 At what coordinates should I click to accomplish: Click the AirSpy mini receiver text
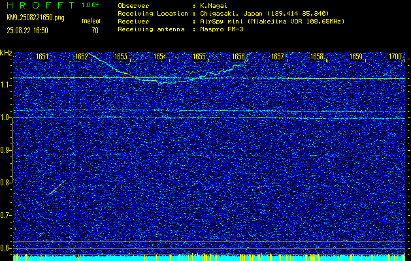click(x=272, y=22)
